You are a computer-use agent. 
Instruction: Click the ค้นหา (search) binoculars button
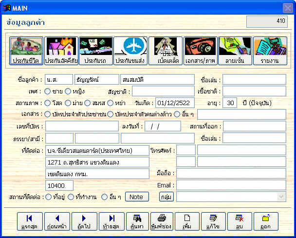pos(137,221)
